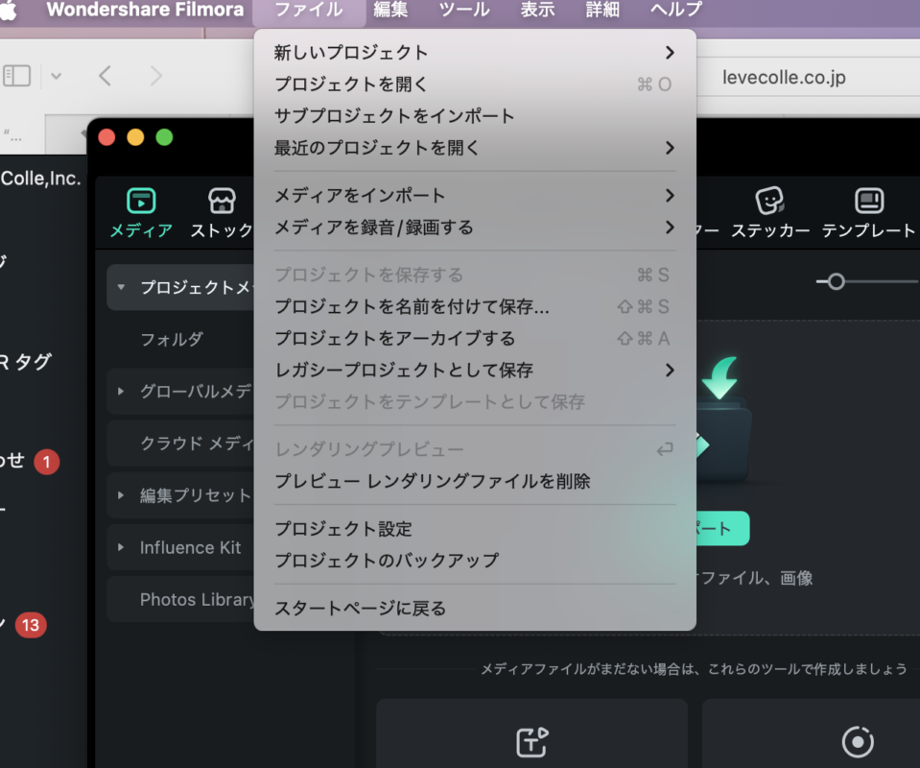Open sidebar dropdown chevron in browser toolbar
The height and width of the screenshot is (768, 920).
pos(57,76)
